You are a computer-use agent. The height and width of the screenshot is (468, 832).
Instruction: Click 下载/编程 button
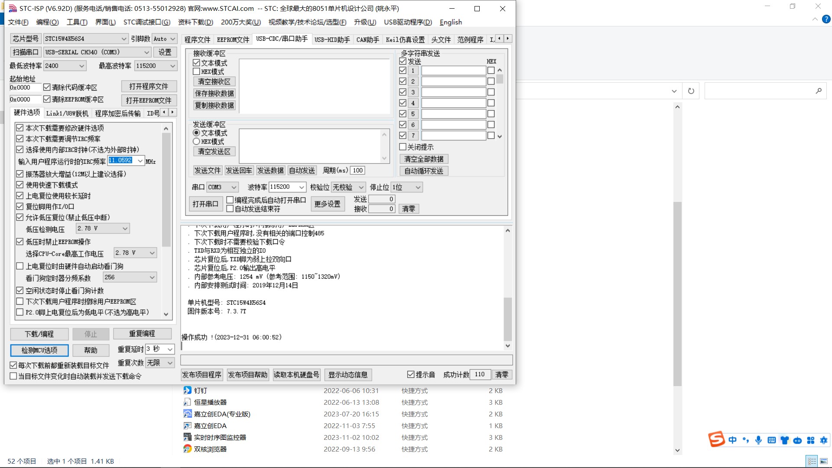39,334
